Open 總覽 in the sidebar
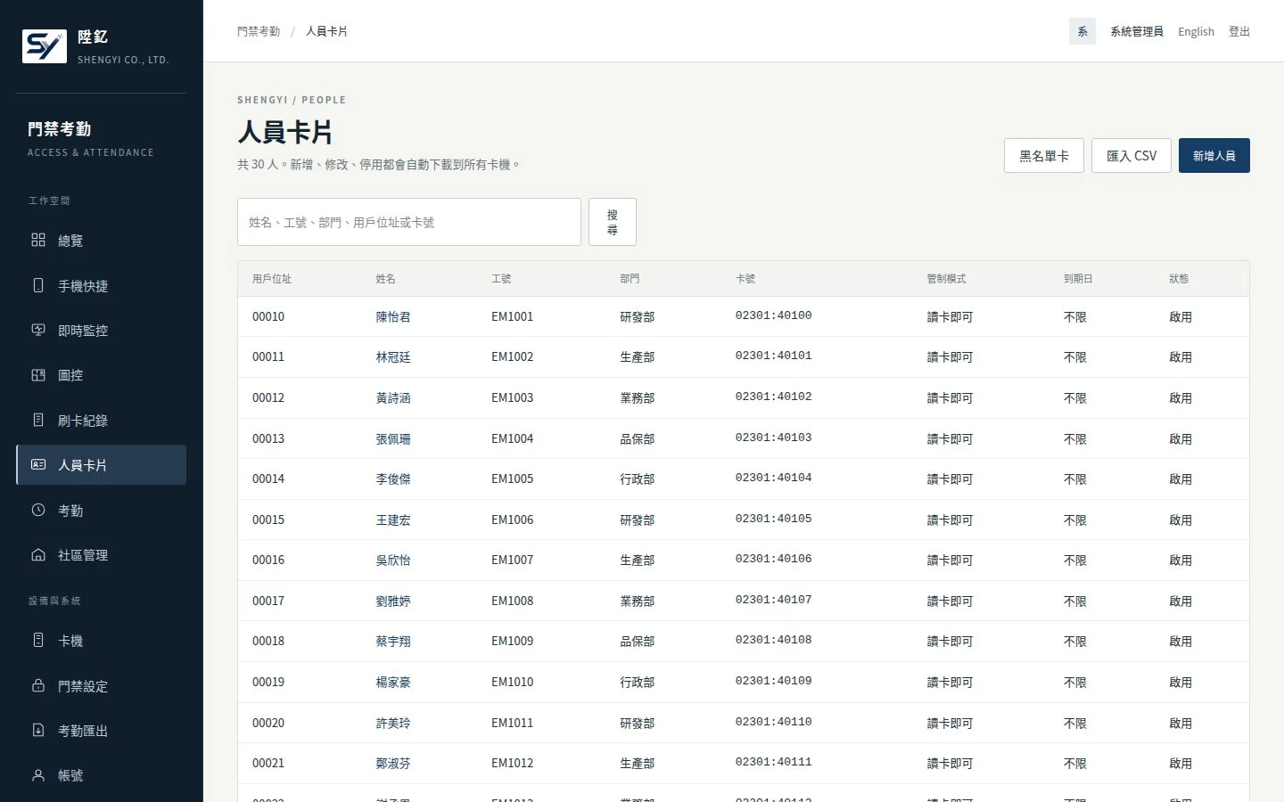Screen dimensions: 1284x802 coord(102,241)
